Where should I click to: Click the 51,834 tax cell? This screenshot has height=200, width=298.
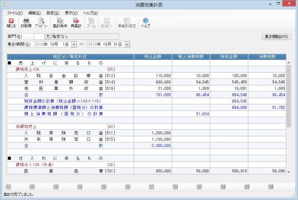(x=191, y=114)
